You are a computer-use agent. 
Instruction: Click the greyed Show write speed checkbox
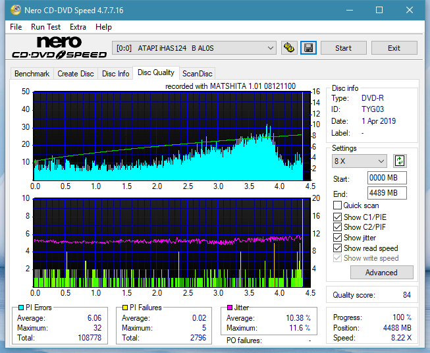tap(337, 258)
